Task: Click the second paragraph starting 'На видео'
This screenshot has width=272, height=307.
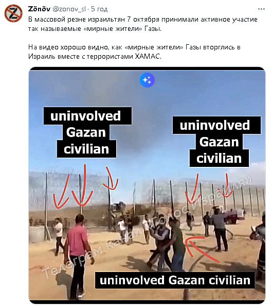Action: click(x=134, y=52)
